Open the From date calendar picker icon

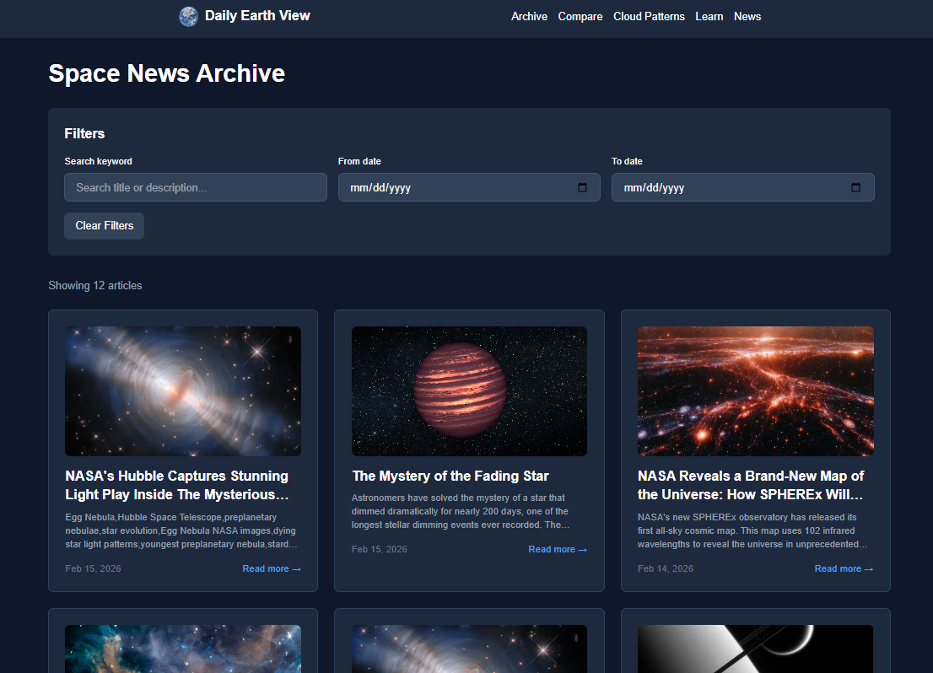pos(582,187)
